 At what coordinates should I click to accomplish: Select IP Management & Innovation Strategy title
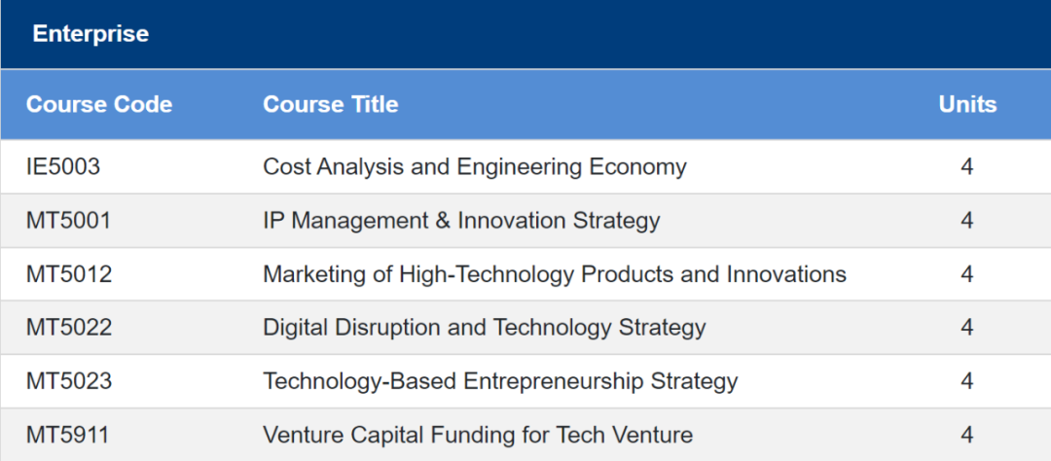tap(461, 221)
